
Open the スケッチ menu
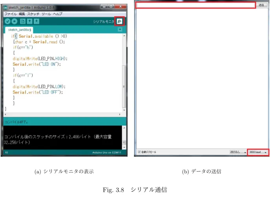(x=33, y=14)
